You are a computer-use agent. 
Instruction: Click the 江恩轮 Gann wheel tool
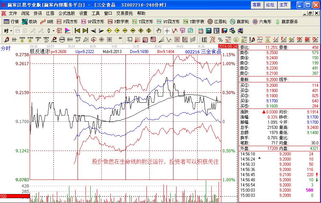click(x=218, y=21)
